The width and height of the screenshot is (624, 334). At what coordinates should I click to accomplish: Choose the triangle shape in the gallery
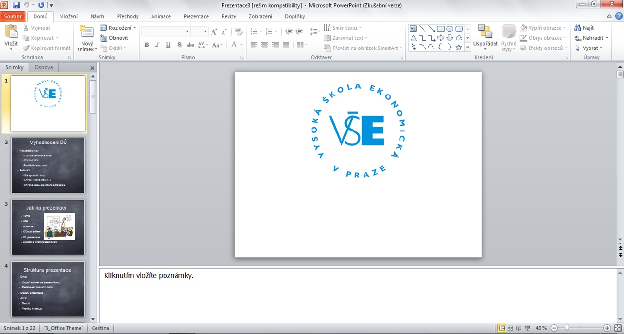tap(413, 38)
